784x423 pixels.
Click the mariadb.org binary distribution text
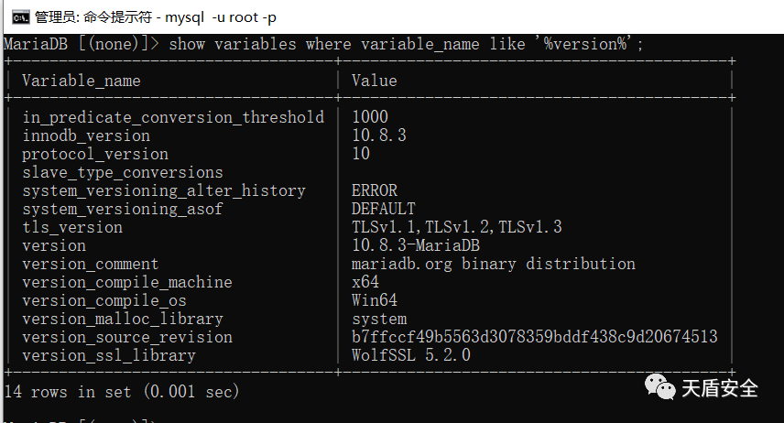[494, 264]
